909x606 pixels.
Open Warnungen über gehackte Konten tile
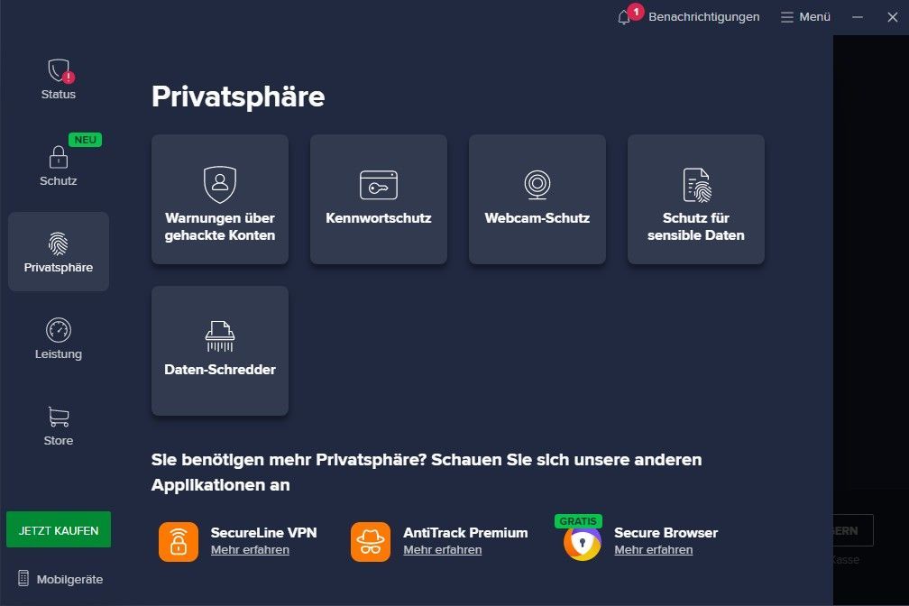(x=220, y=199)
